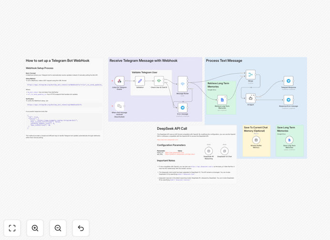Select the Telegram Response node
330x240 pixels.
point(289,81)
